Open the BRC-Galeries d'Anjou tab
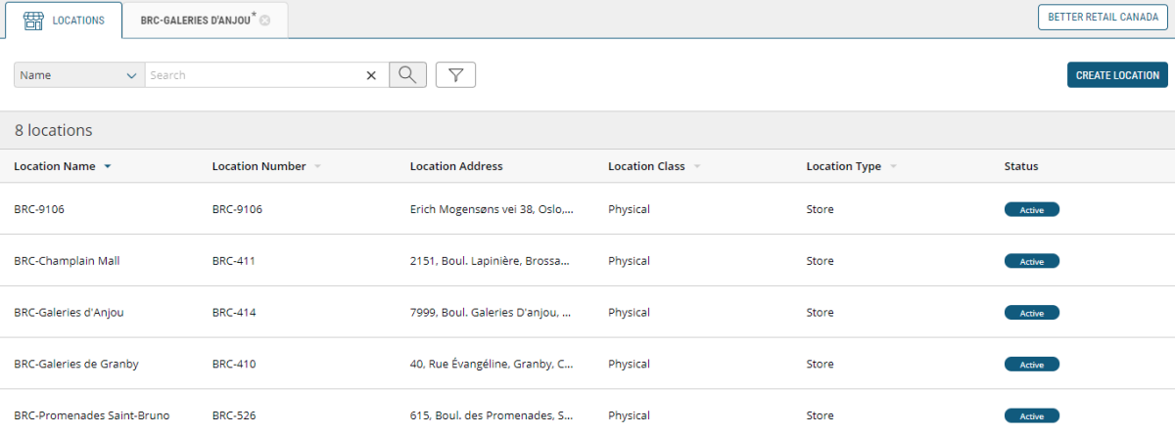 (196, 21)
